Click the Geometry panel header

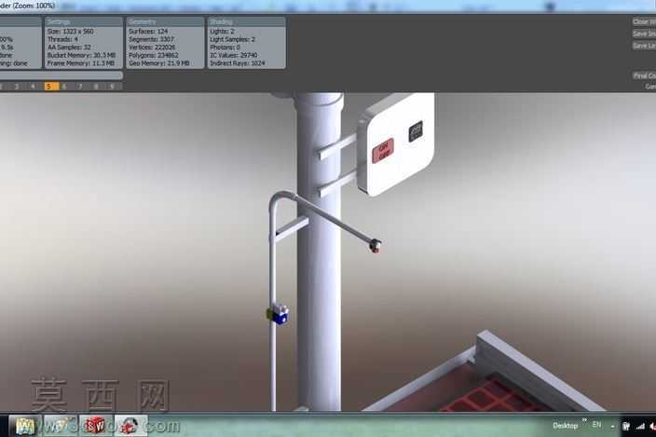pyautogui.click(x=165, y=21)
